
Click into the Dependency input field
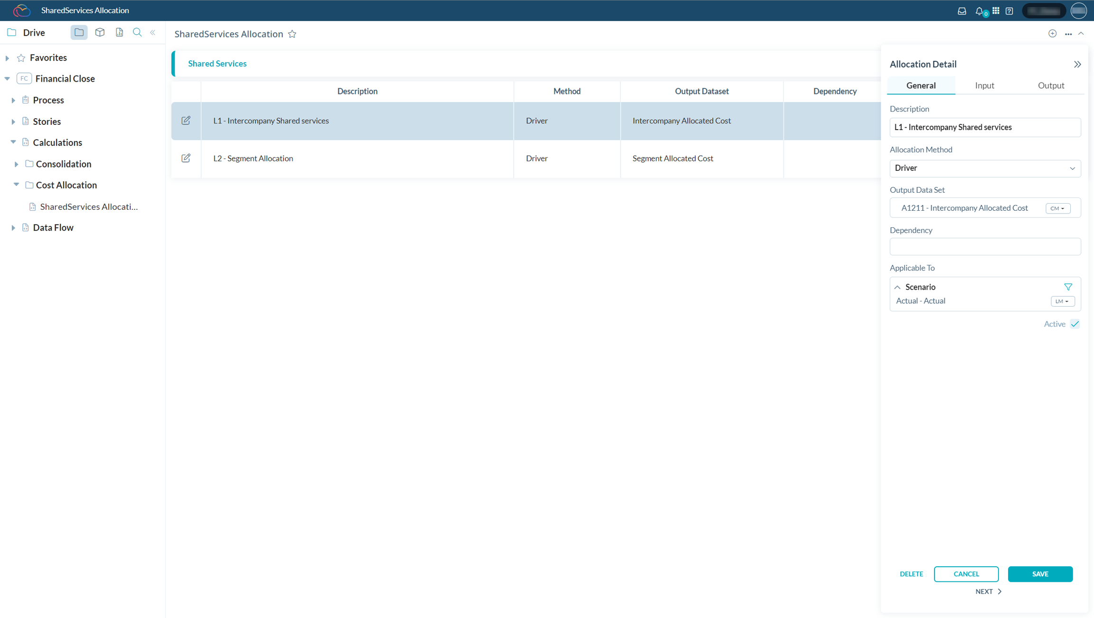(985, 247)
